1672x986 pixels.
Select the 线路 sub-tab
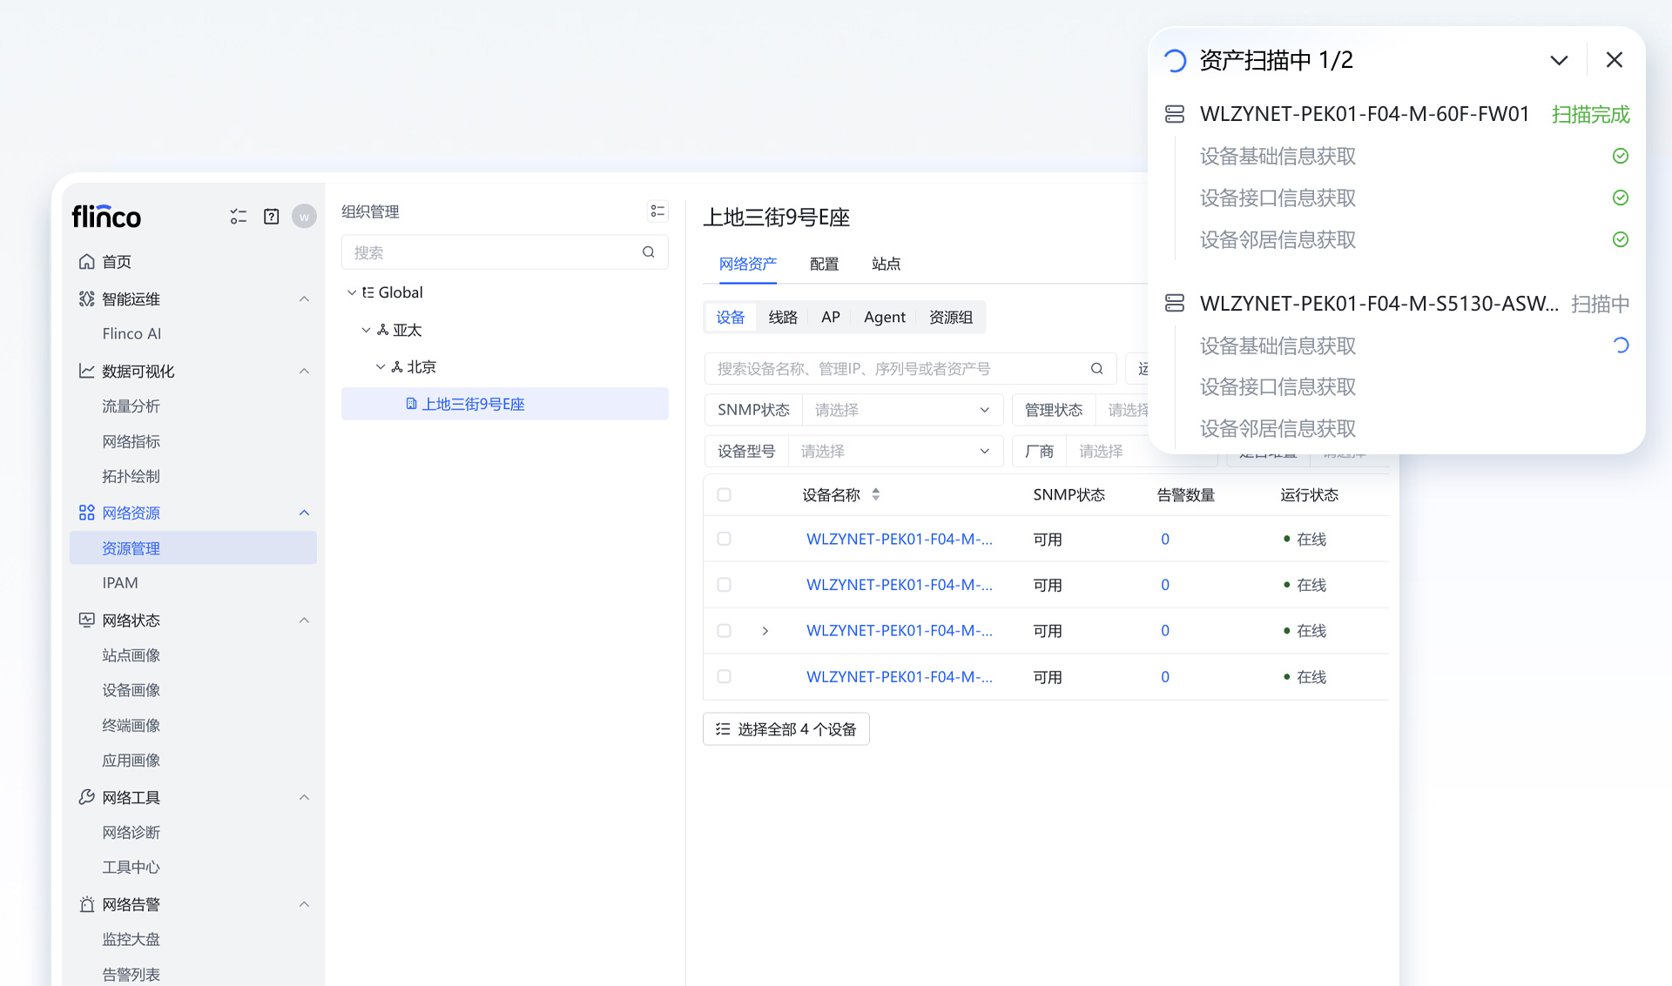pyautogui.click(x=782, y=318)
